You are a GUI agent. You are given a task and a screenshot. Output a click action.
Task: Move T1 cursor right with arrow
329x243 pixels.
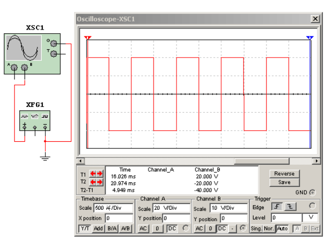point(99,173)
